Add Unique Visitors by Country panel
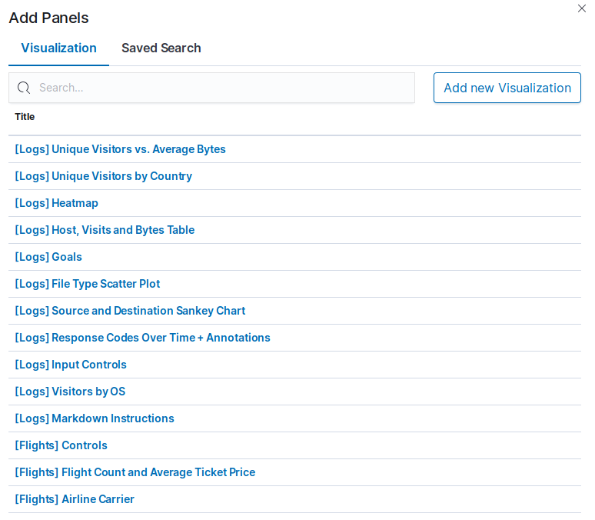This screenshot has width=595, height=520. click(103, 176)
